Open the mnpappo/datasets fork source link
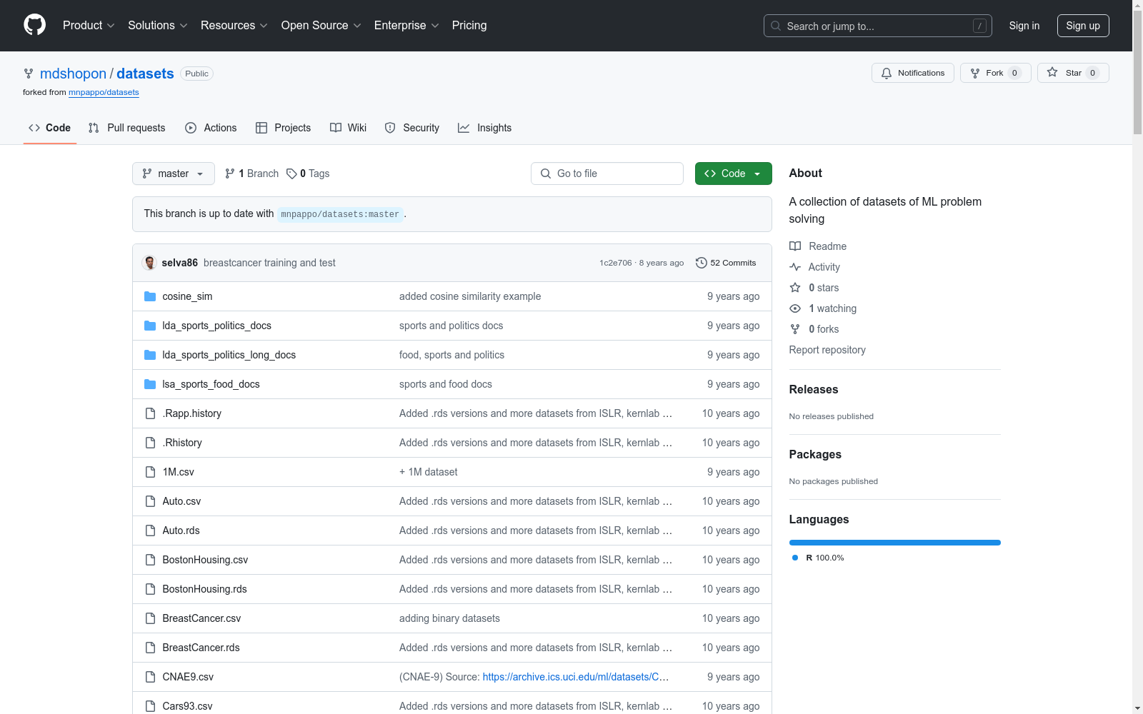Screen dimensions: 1143x714 point(104,92)
